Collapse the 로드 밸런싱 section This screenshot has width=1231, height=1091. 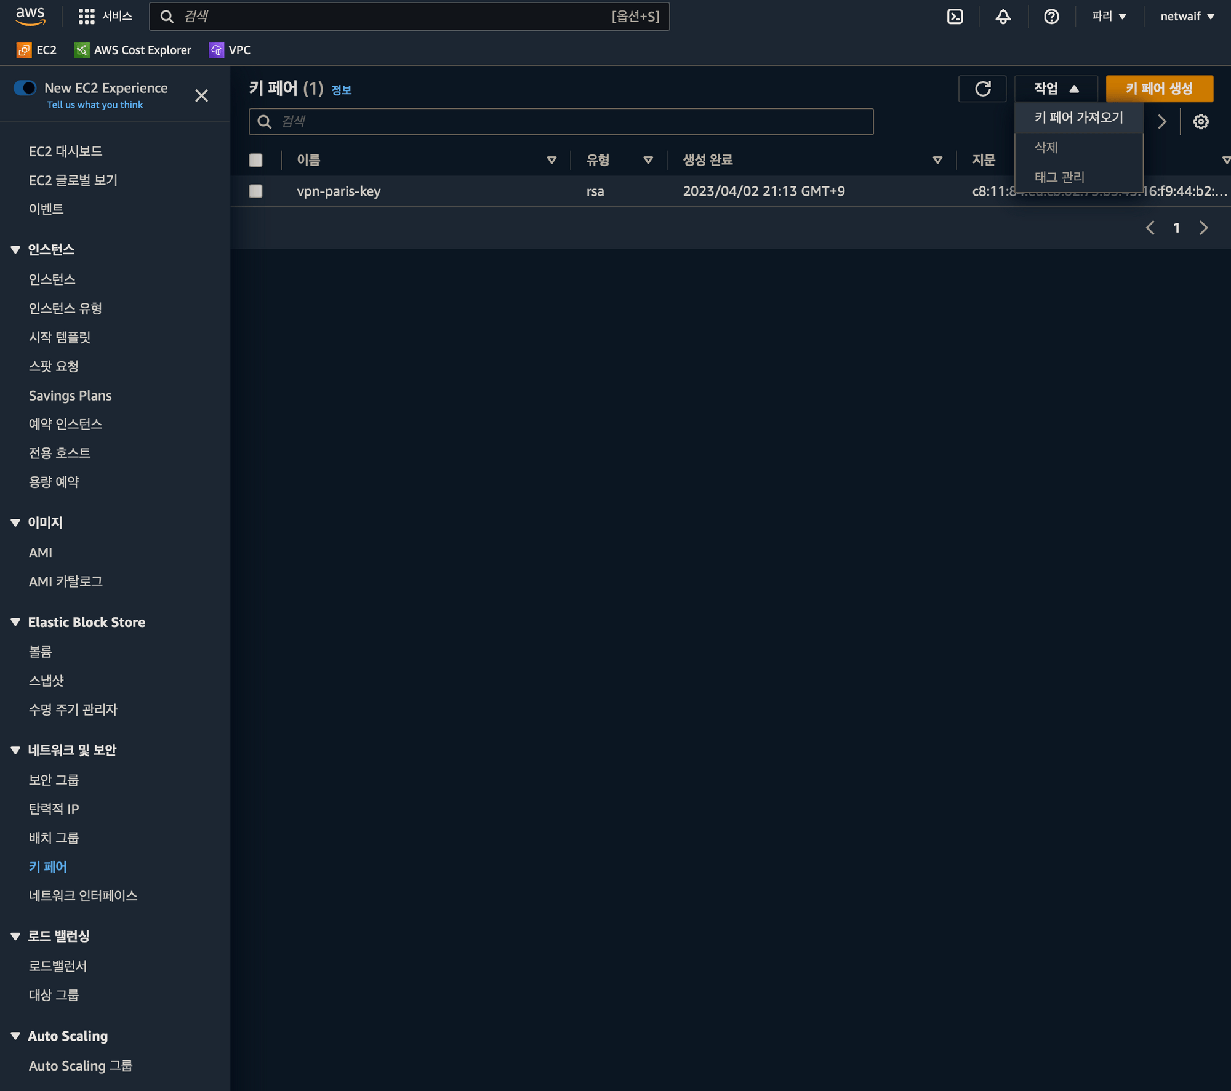coord(15,936)
